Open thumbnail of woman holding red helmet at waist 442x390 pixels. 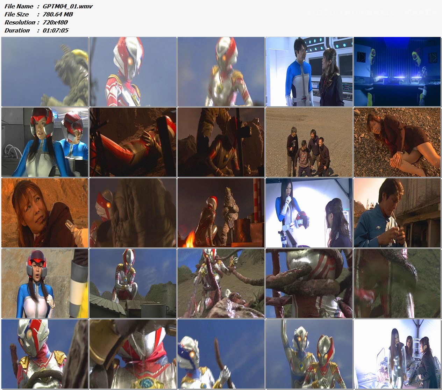[x=309, y=213]
